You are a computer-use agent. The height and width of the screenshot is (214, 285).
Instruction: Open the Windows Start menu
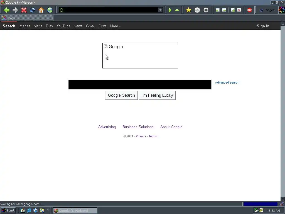tap(8, 211)
